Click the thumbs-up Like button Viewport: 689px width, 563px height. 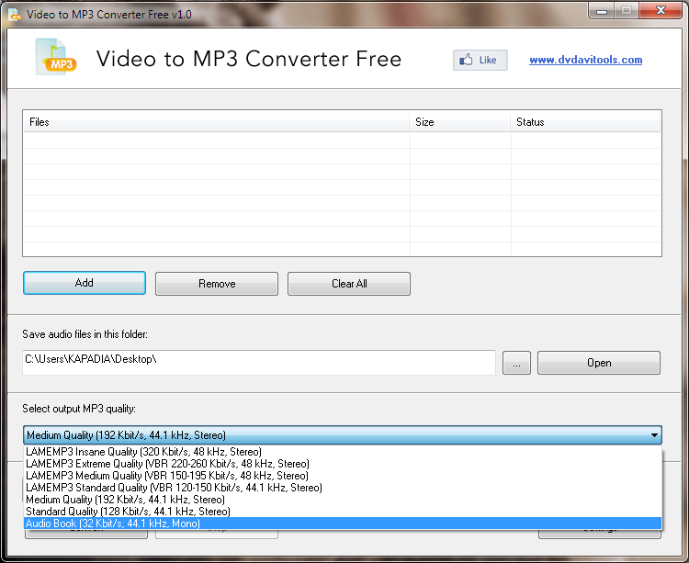[x=480, y=61]
